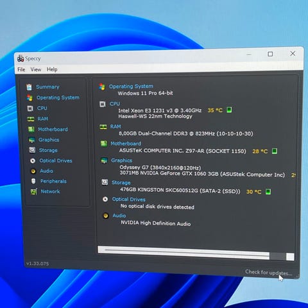
Task: Select the RAM module icon in sidebar
Action: pyautogui.click(x=31, y=119)
